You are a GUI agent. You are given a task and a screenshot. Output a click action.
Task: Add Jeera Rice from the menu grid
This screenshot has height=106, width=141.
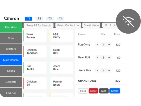(x=61, y=68)
